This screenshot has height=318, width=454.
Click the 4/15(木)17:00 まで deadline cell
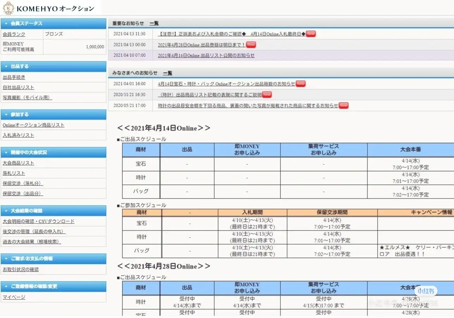tap(324, 305)
